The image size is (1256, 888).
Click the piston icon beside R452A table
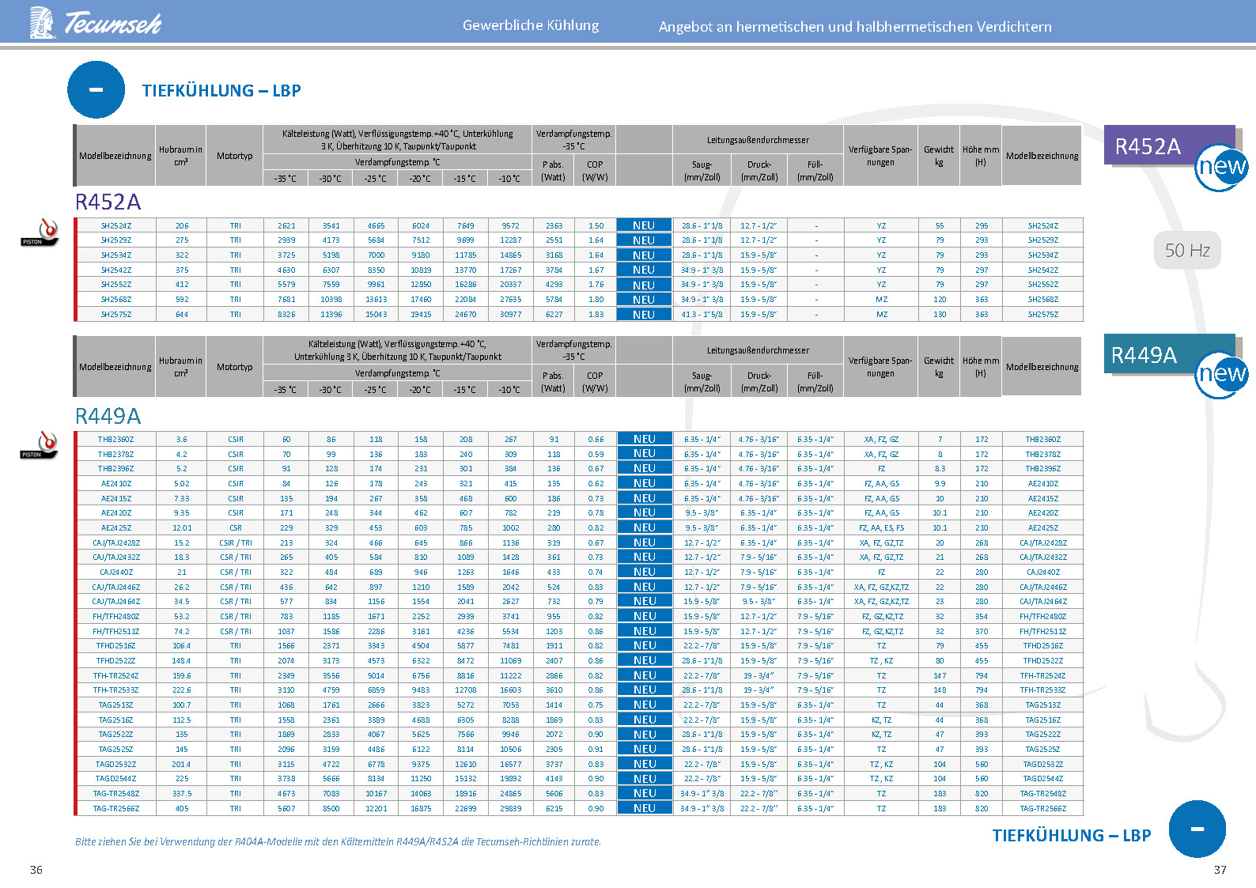click(40, 232)
